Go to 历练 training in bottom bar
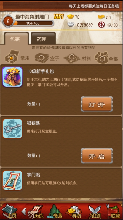This screenshot has height=220, width=123. pyautogui.click(x=35, y=212)
